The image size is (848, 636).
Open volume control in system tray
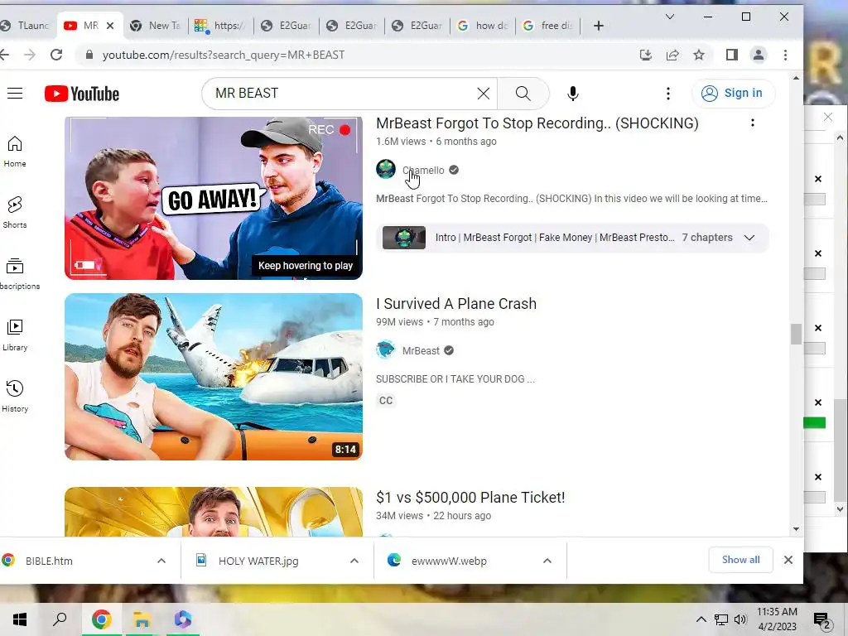point(740,619)
